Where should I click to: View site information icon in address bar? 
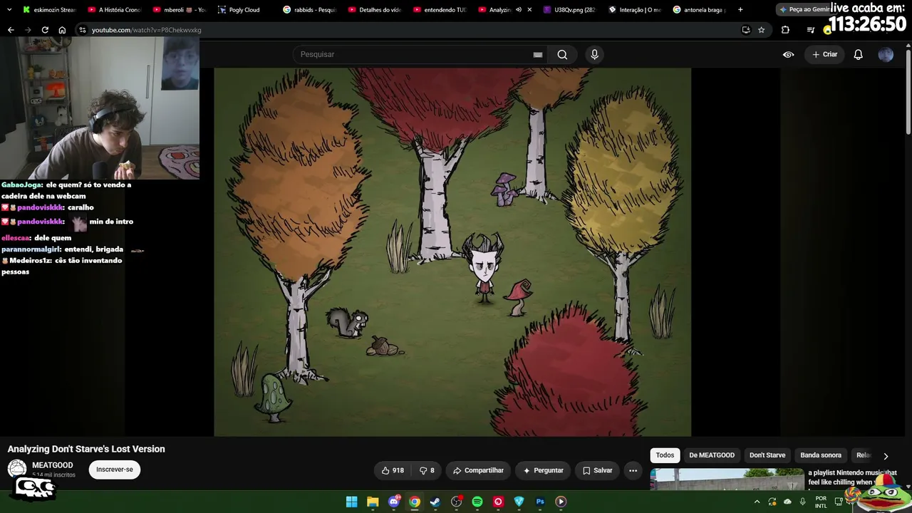[x=83, y=30]
